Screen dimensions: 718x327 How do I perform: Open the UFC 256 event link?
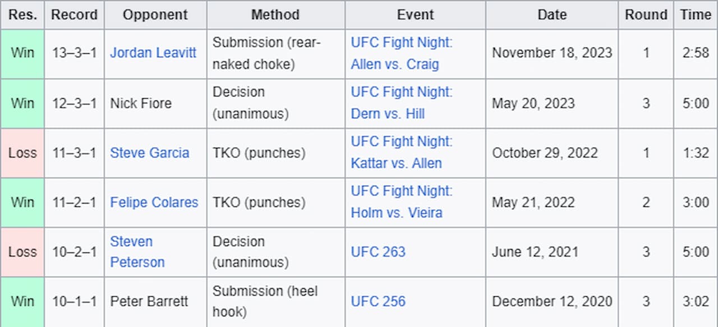(x=378, y=301)
